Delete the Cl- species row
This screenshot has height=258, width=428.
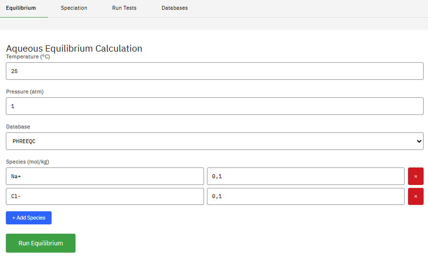[x=415, y=197]
